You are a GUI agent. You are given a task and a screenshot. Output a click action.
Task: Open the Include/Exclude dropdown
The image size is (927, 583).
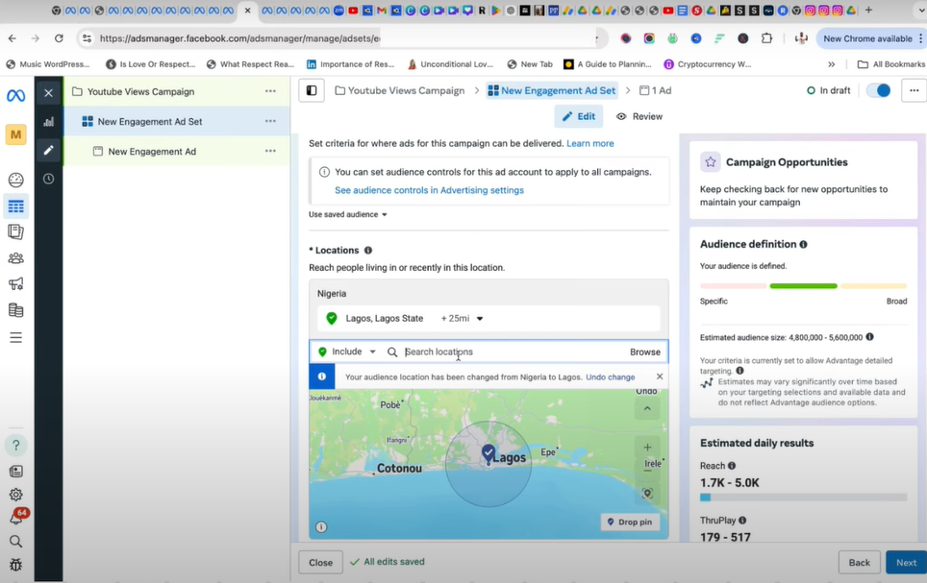click(x=347, y=352)
